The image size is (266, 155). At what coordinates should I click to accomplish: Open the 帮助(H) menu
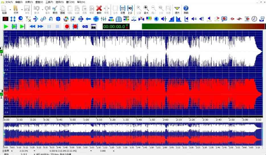point(81,2)
